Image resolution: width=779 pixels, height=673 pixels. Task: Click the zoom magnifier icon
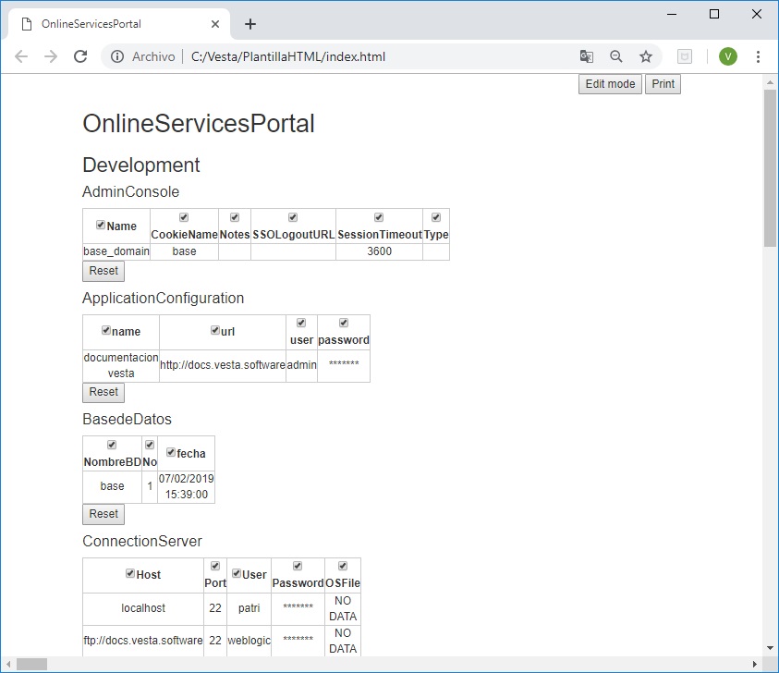click(616, 56)
